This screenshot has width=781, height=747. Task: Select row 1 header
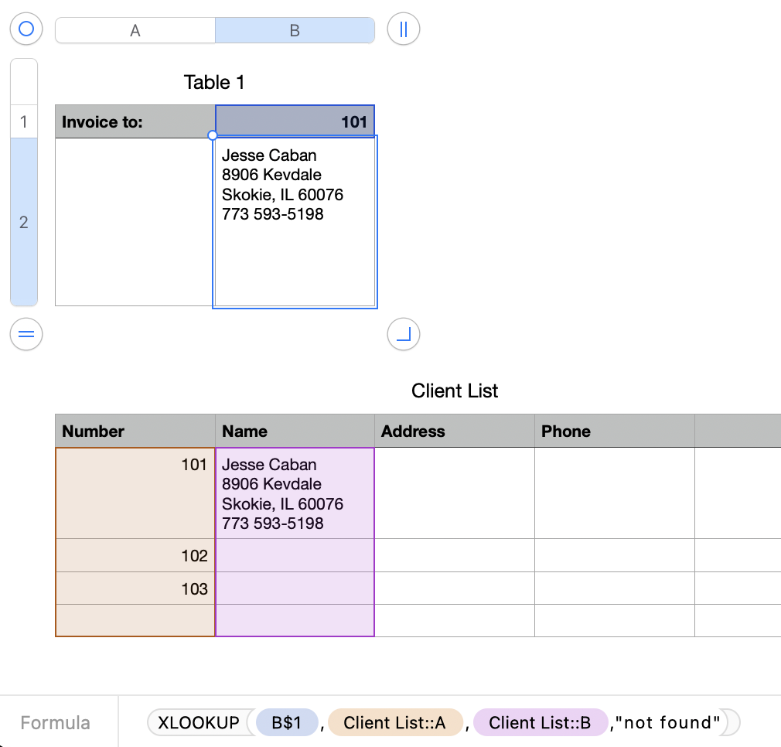[x=23, y=121]
